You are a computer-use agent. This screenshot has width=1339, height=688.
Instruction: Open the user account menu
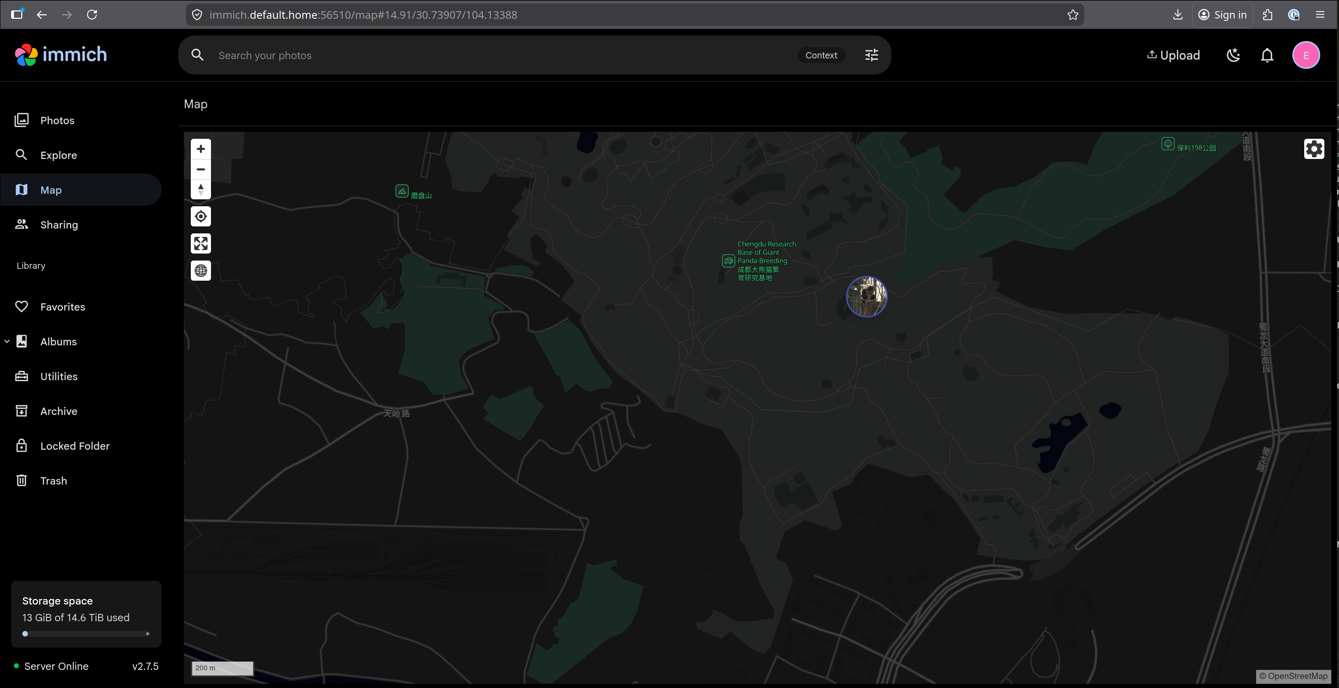[1305, 56]
